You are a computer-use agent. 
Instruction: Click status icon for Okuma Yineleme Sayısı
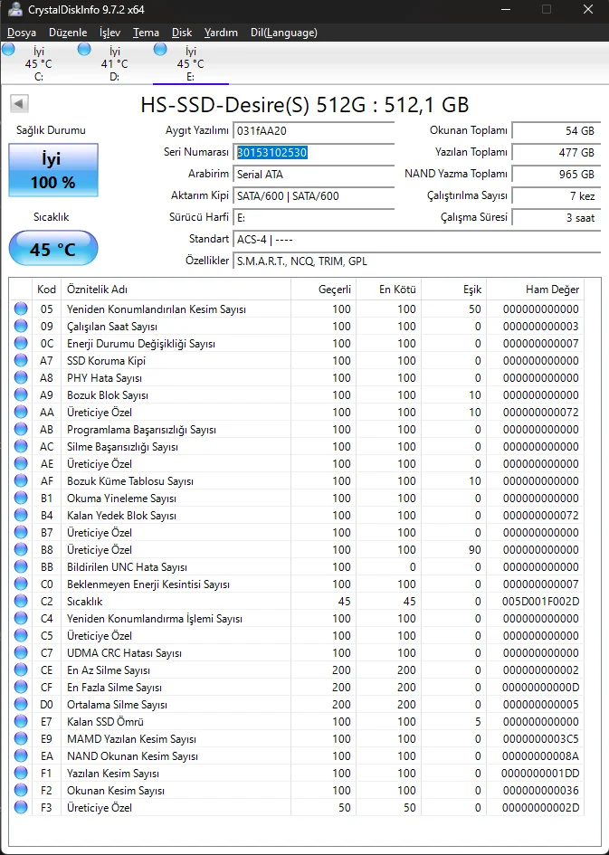pos(21,498)
